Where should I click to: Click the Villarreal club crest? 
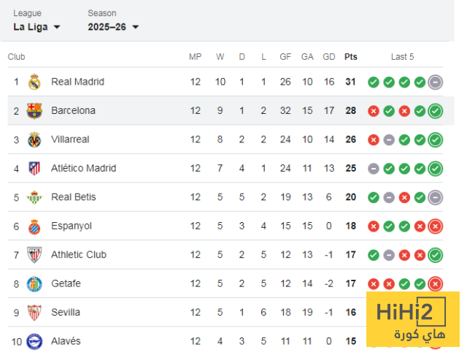34,140
